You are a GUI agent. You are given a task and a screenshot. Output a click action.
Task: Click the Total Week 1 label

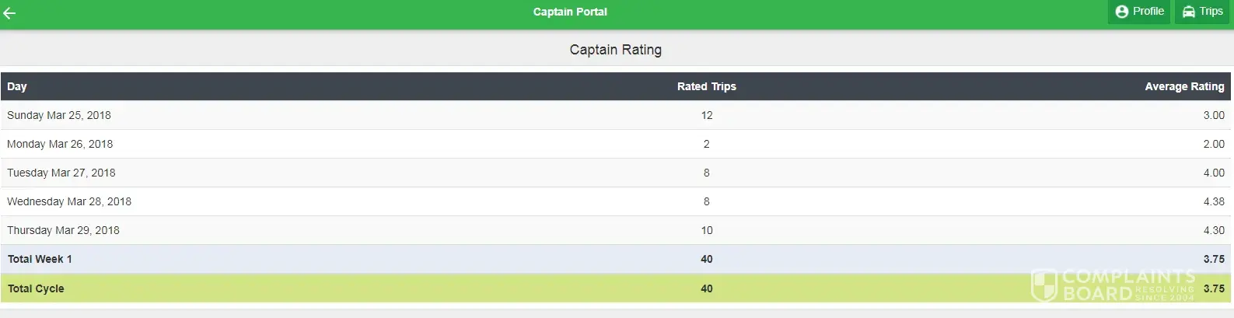pos(40,259)
